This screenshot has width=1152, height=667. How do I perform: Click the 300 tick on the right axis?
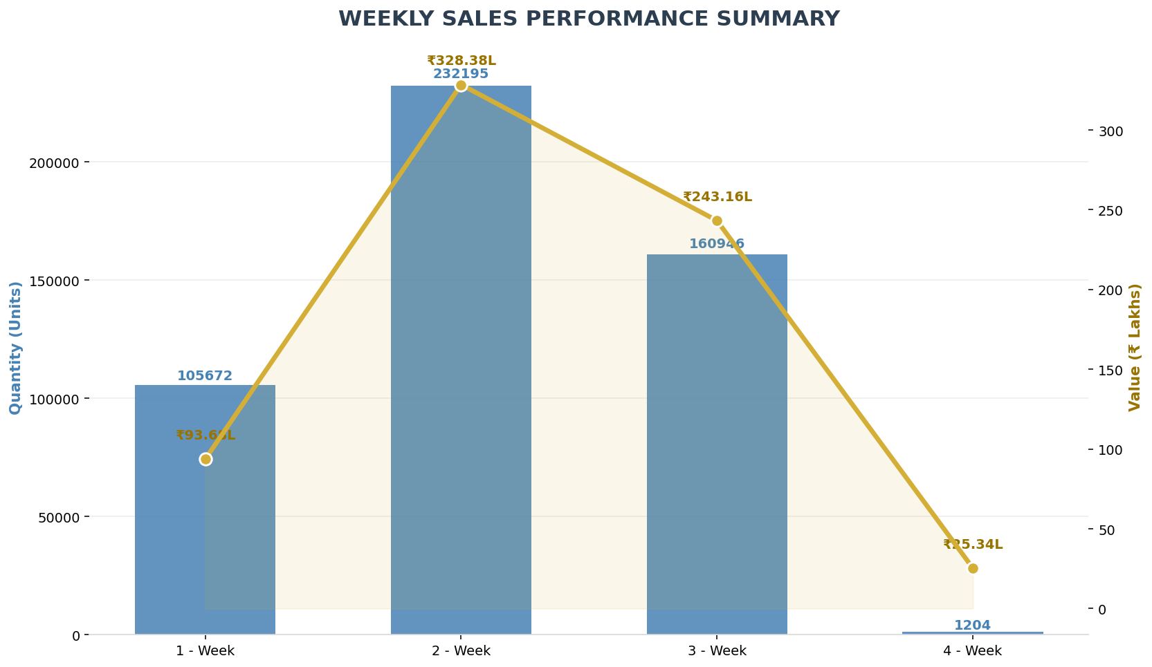tap(1111, 131)
